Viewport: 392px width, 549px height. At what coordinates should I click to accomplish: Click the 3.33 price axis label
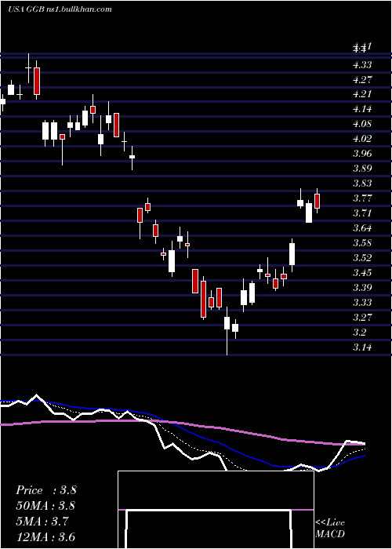pyautogui.click(x=362, y=303)
